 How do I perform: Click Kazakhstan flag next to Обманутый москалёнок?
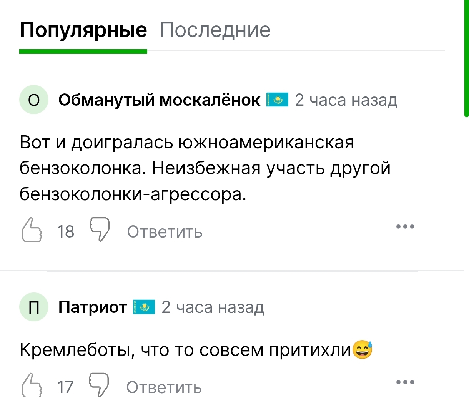[x=277, y=100]
